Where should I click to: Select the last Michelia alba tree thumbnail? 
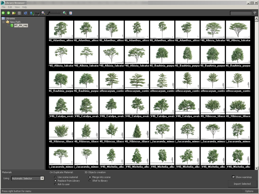coord(238,156)
